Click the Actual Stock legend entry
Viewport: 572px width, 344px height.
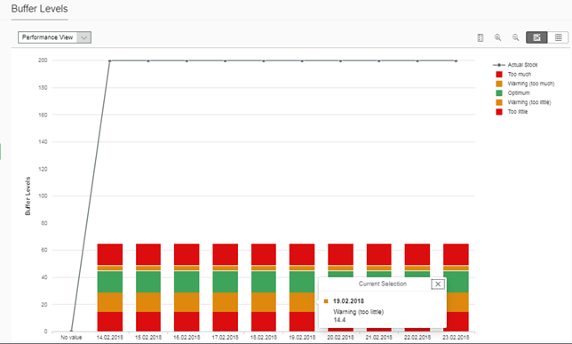[515, 65]
